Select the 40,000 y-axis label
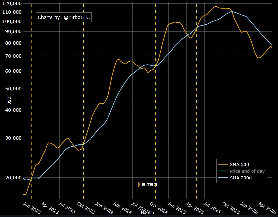The image size is (278, 217). (x=13, y=110)
